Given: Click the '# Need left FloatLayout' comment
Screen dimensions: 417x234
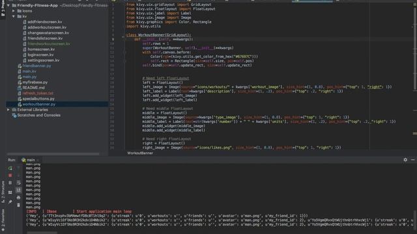Looking at the screenshot, I should click(x=165, y=78).
